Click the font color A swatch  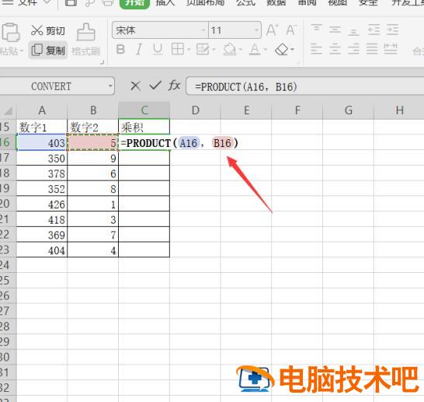point(255,50)
